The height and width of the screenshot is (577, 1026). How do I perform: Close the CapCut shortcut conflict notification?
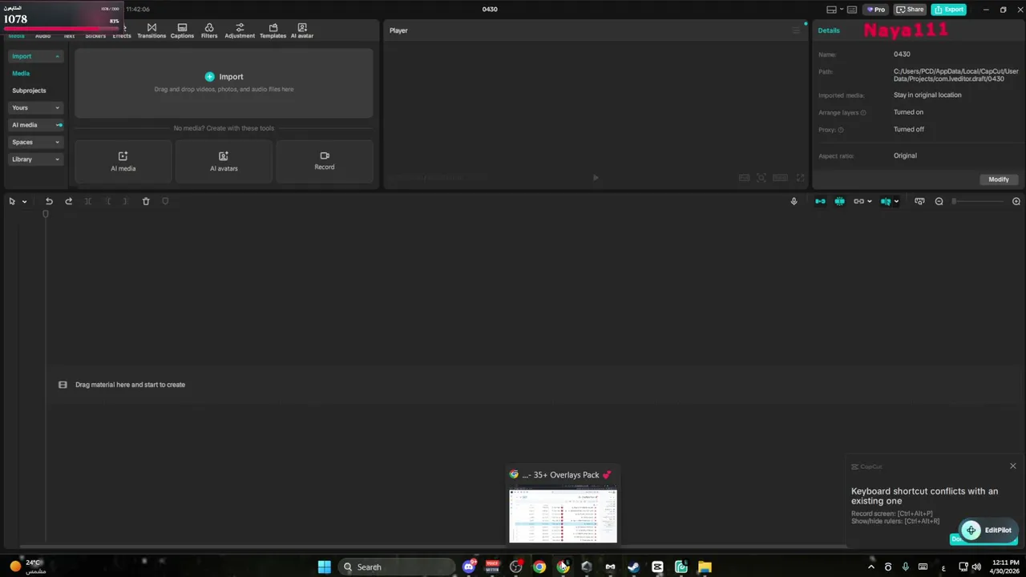coord(1012,466)
